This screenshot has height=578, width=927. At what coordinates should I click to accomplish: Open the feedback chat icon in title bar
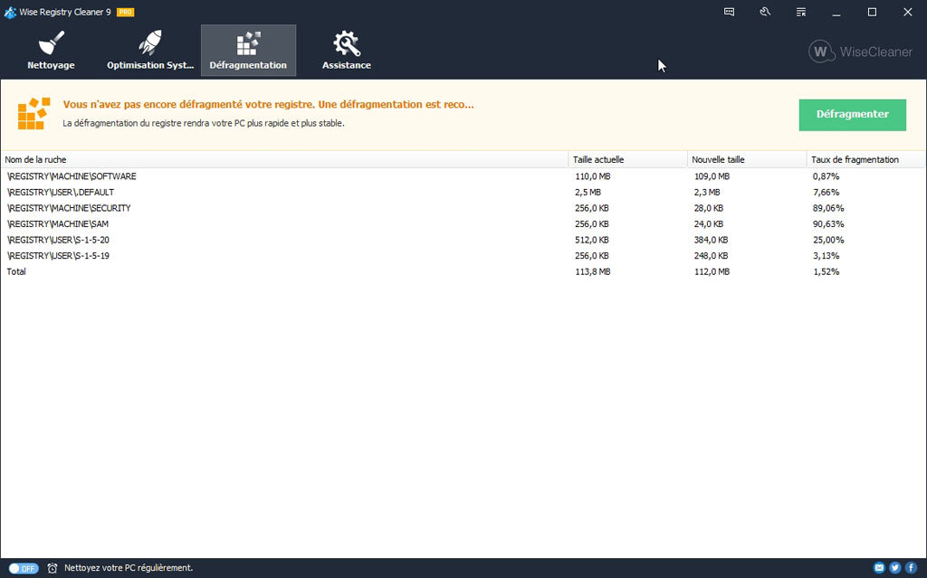730,12
